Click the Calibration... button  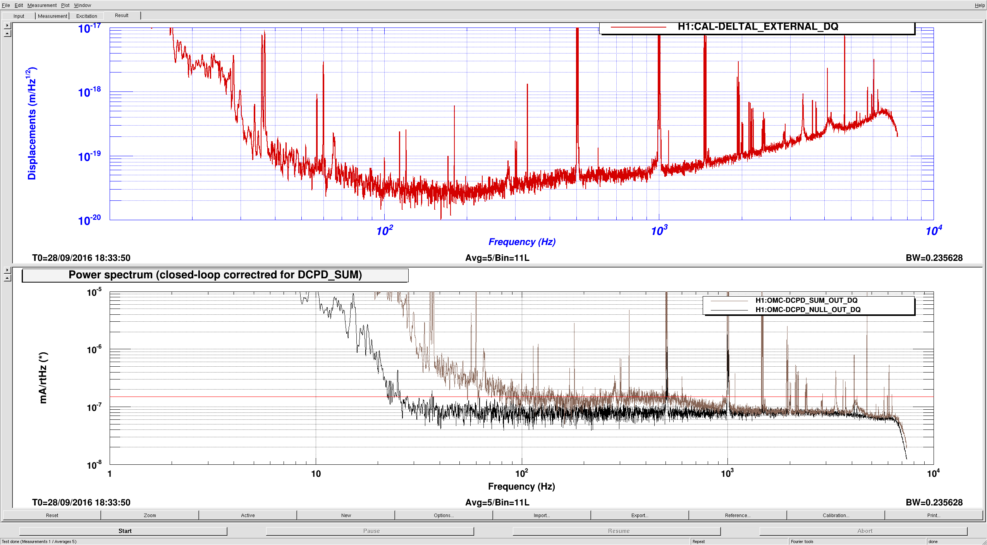(x=836, y=515)
